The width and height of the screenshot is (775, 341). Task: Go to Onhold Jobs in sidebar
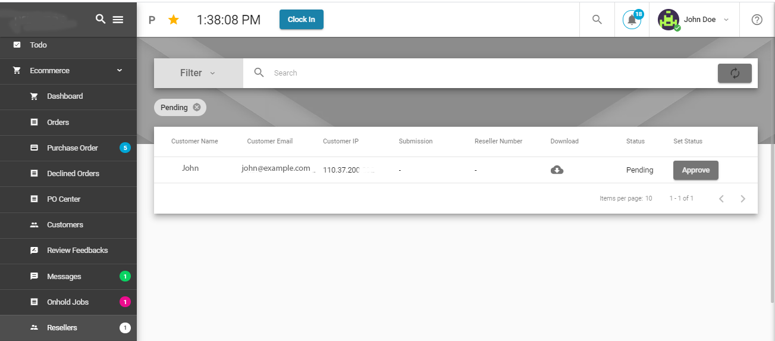click(x=68, y=302)
